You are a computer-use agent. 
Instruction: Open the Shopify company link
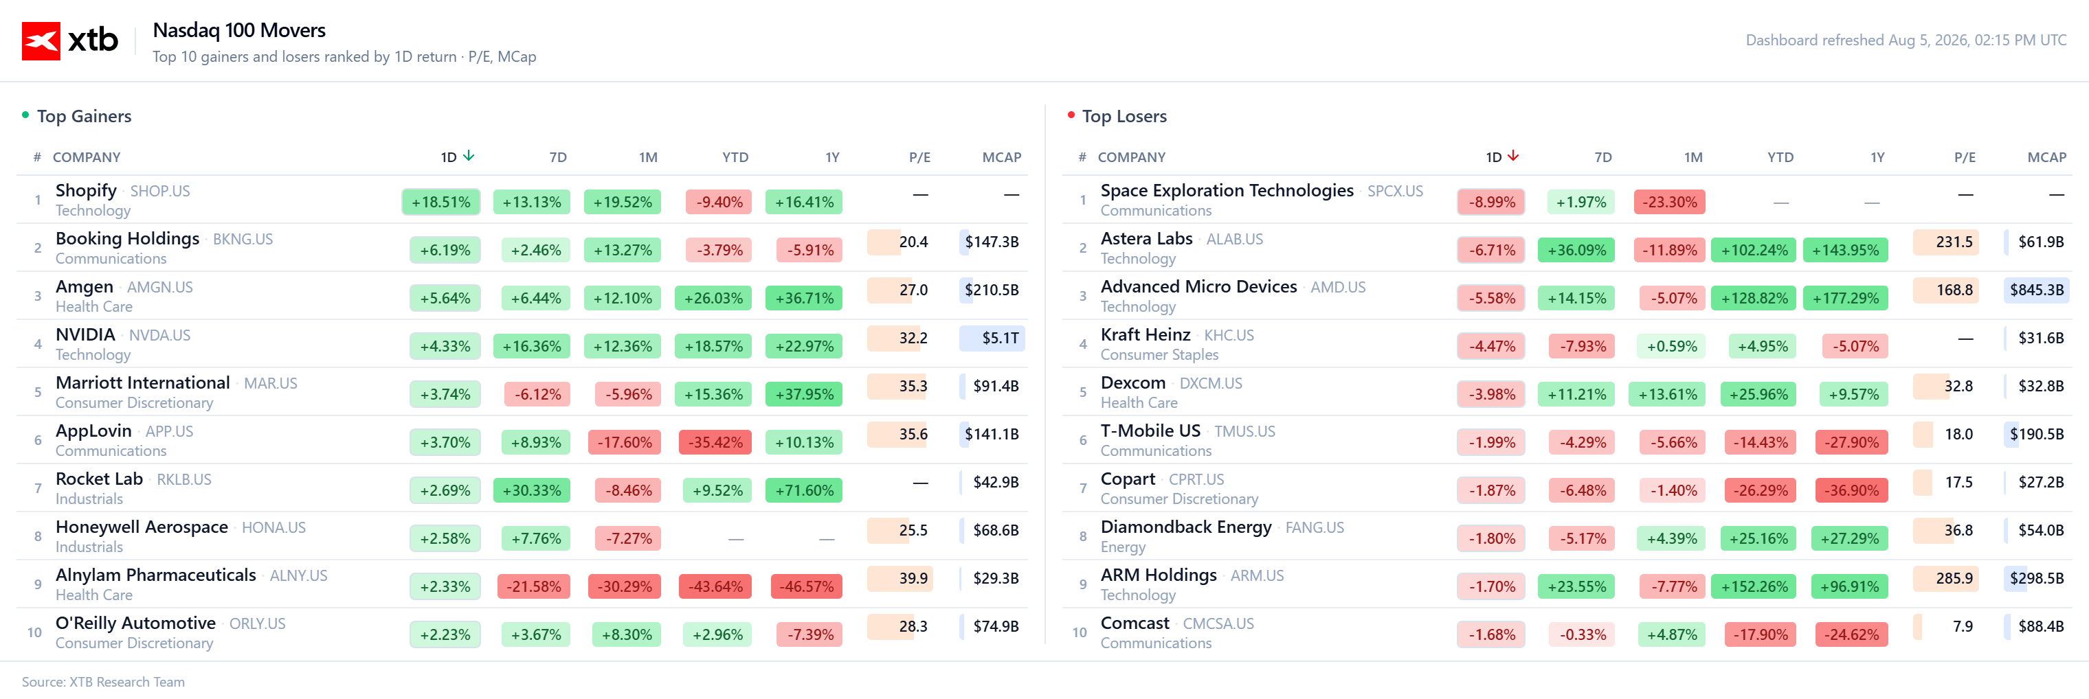tap(86, 190)
